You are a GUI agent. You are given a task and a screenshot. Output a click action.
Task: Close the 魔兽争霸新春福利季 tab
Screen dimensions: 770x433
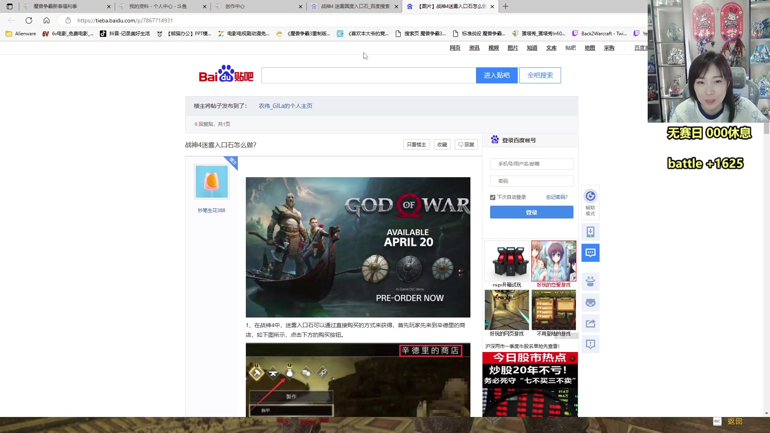pos(109,6)
